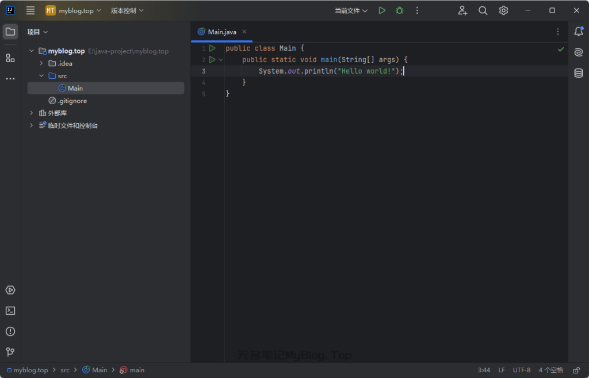Open IDE settings gear icon
Image resolution: width=589 pixels, height=378 pixels.
click(503, 10)
